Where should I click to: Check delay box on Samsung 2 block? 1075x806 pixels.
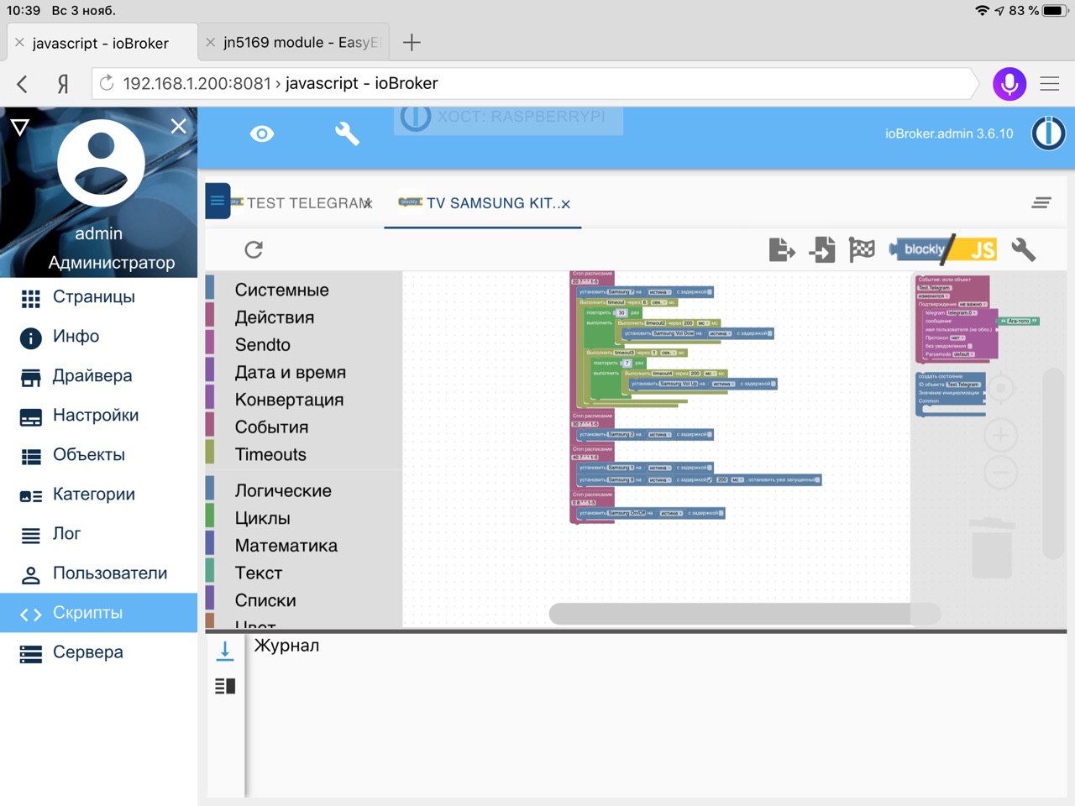click(710, 434)
